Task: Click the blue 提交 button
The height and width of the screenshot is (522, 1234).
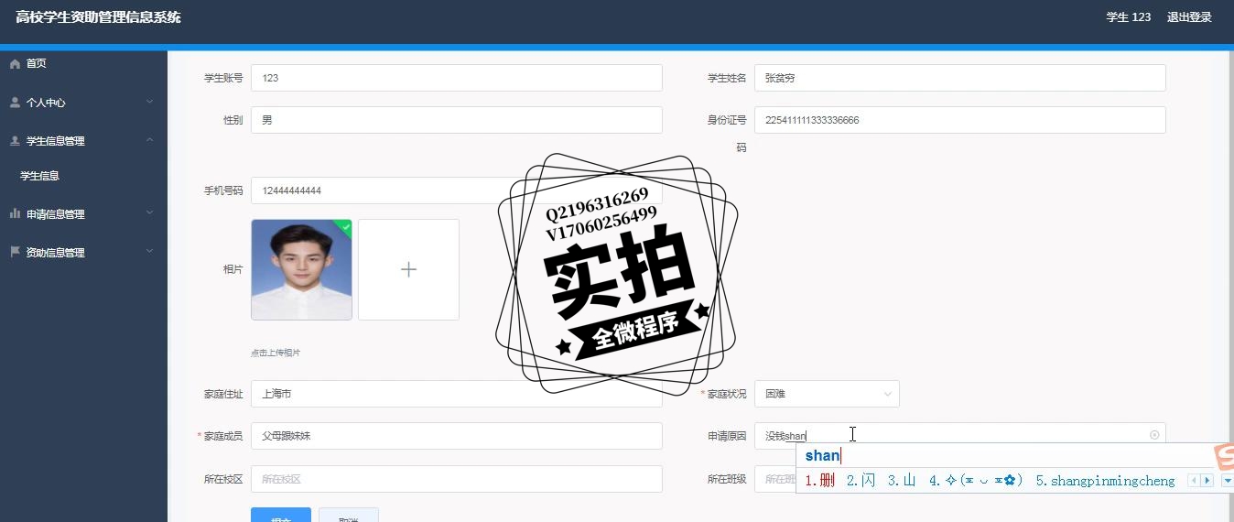Action: tap(281, 515)
